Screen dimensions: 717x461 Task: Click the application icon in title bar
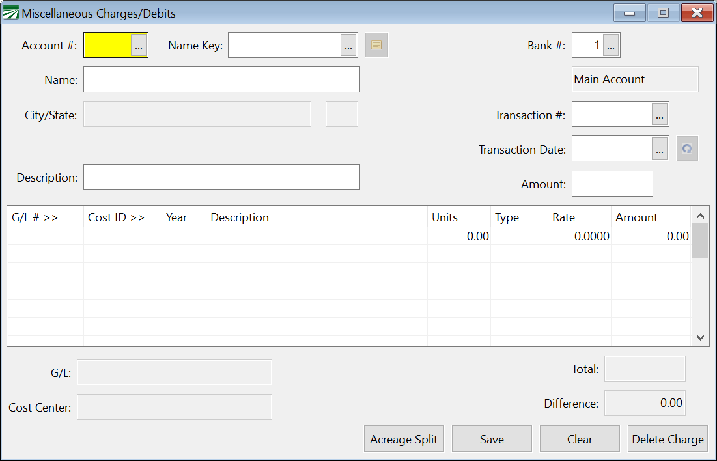tap(11, 13)
